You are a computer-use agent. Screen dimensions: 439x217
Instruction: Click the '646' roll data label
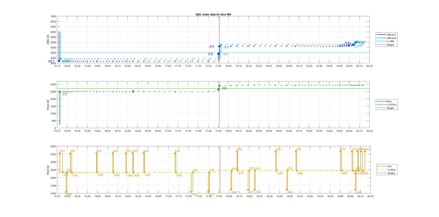(239, 149)
